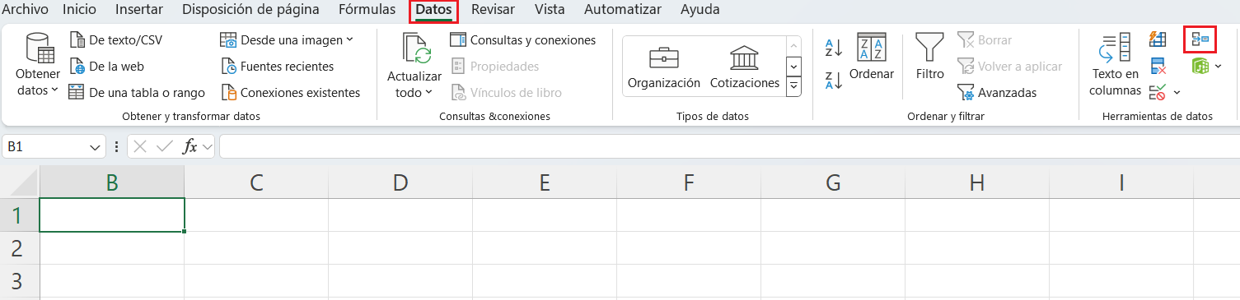Open the Revisar ribbon tab
Screen dimensions: 1240x300
[493, 10]
